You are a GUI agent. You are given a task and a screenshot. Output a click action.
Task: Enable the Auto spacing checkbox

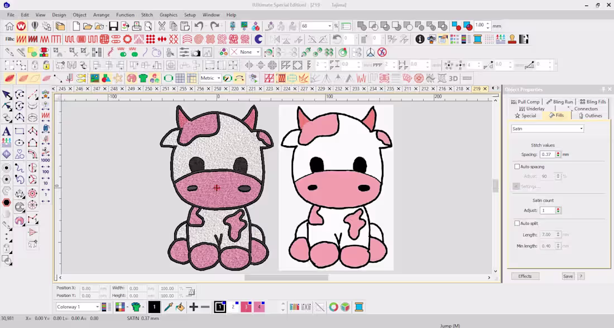coord(517,167)
